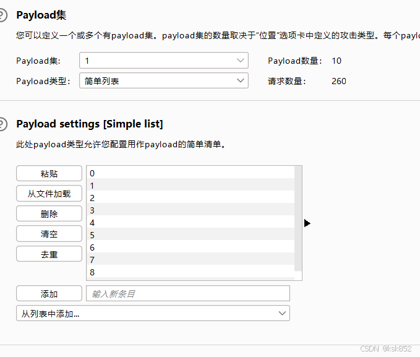Select payload entry 3 in list
Viewport: 420px width, 357px height.
[191, 209]
